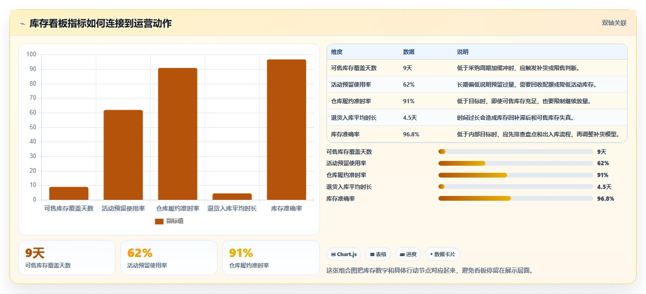Click the 可售库存覆盖天数 bar in the chart
Viewport: 646px width, 294px height.
(x=69, y=193)
